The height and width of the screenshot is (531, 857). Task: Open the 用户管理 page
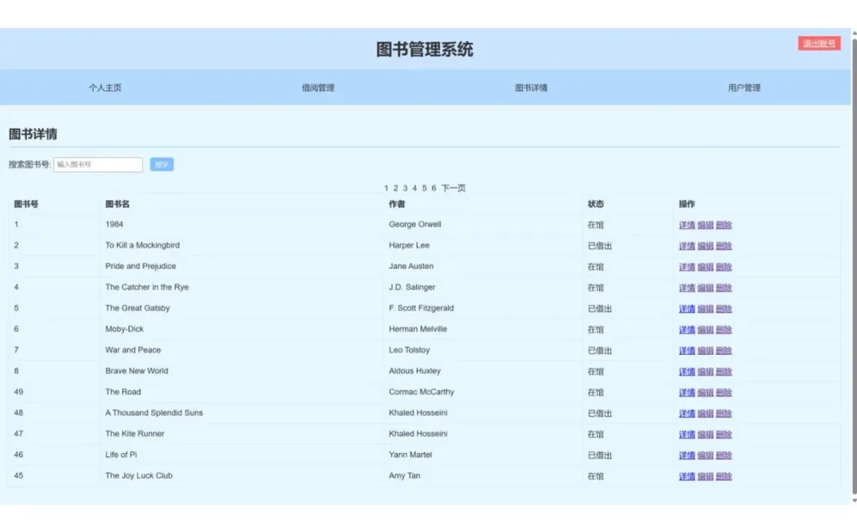click(744, 88)
